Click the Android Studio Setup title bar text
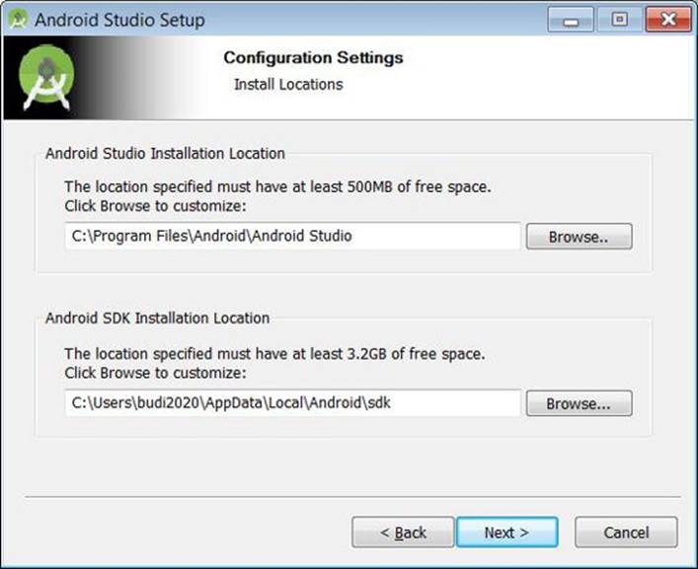 [x=119, y=20]
